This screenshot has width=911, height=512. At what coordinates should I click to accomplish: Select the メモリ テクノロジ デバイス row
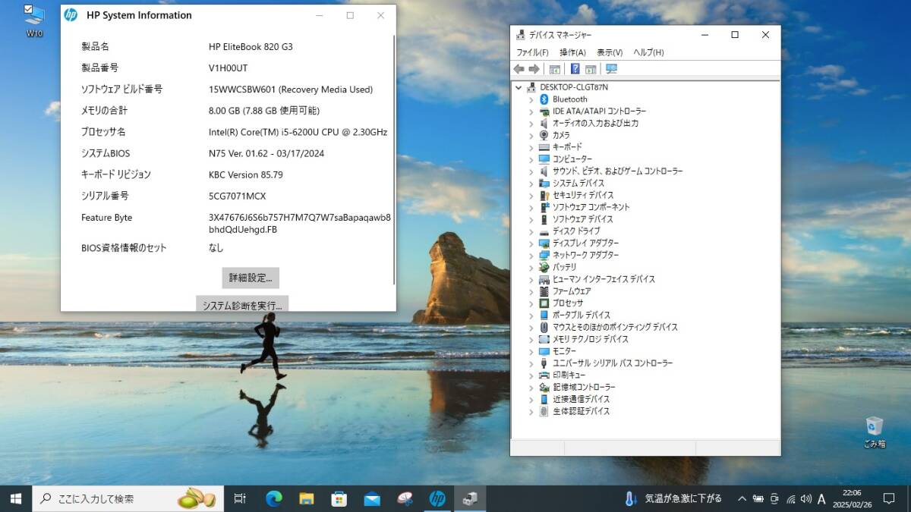click(x=590, y=339)
